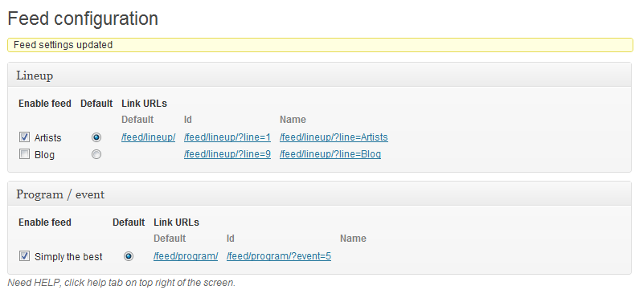
Task: Follow the /feed/lineup/?line=Artists link
Action: (x=334, y=137)
